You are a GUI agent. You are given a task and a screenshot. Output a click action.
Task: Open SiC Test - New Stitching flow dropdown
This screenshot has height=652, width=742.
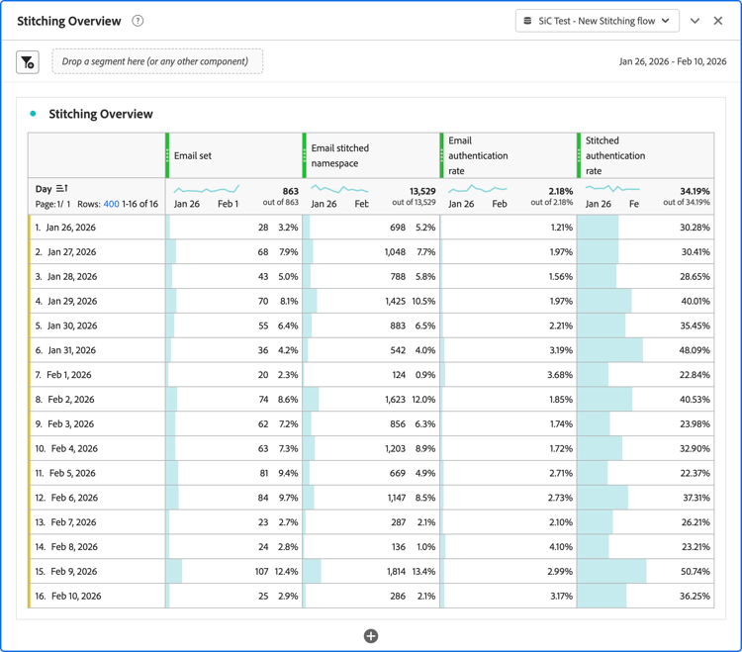(x=598, y=21)
